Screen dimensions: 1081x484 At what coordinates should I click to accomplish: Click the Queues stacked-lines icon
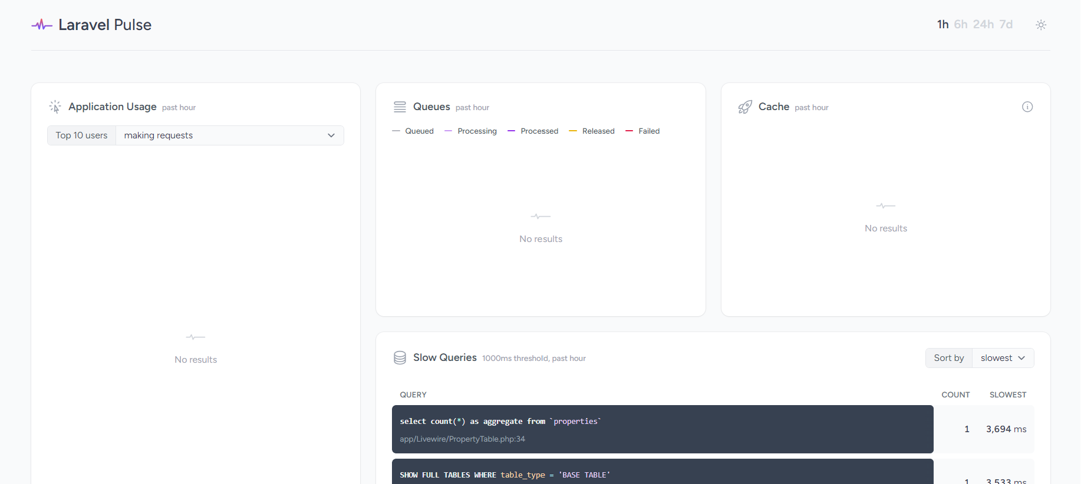pyautogui.click(x=400, y=107)
